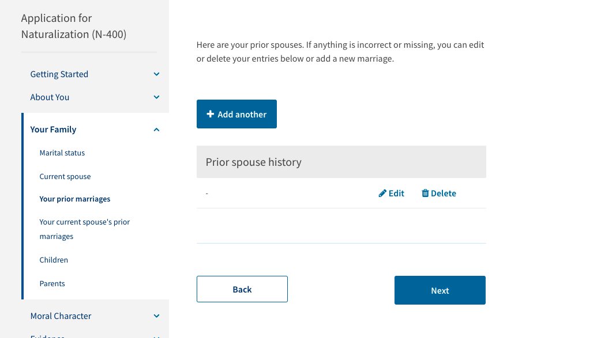Select the About You menu label

pos(50,97)
